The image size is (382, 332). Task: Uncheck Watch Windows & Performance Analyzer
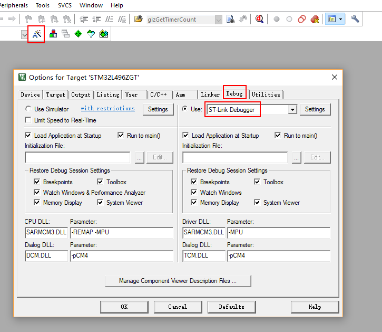pyautogui.click(x=37, y=193)
